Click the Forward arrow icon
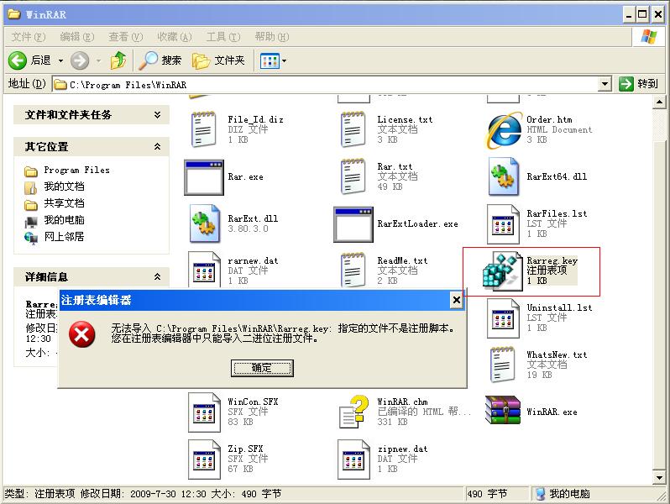 coord(80,60)
